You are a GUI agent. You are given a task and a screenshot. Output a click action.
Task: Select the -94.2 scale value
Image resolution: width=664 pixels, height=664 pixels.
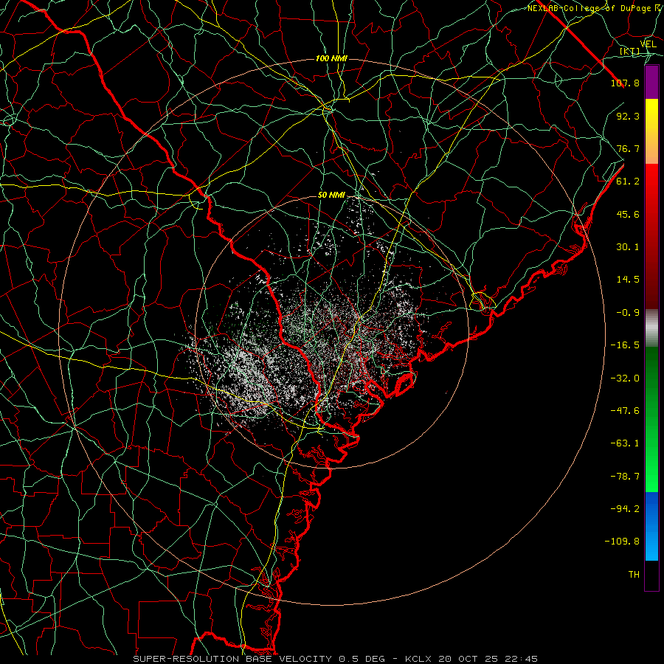click(x=625, y=508)
